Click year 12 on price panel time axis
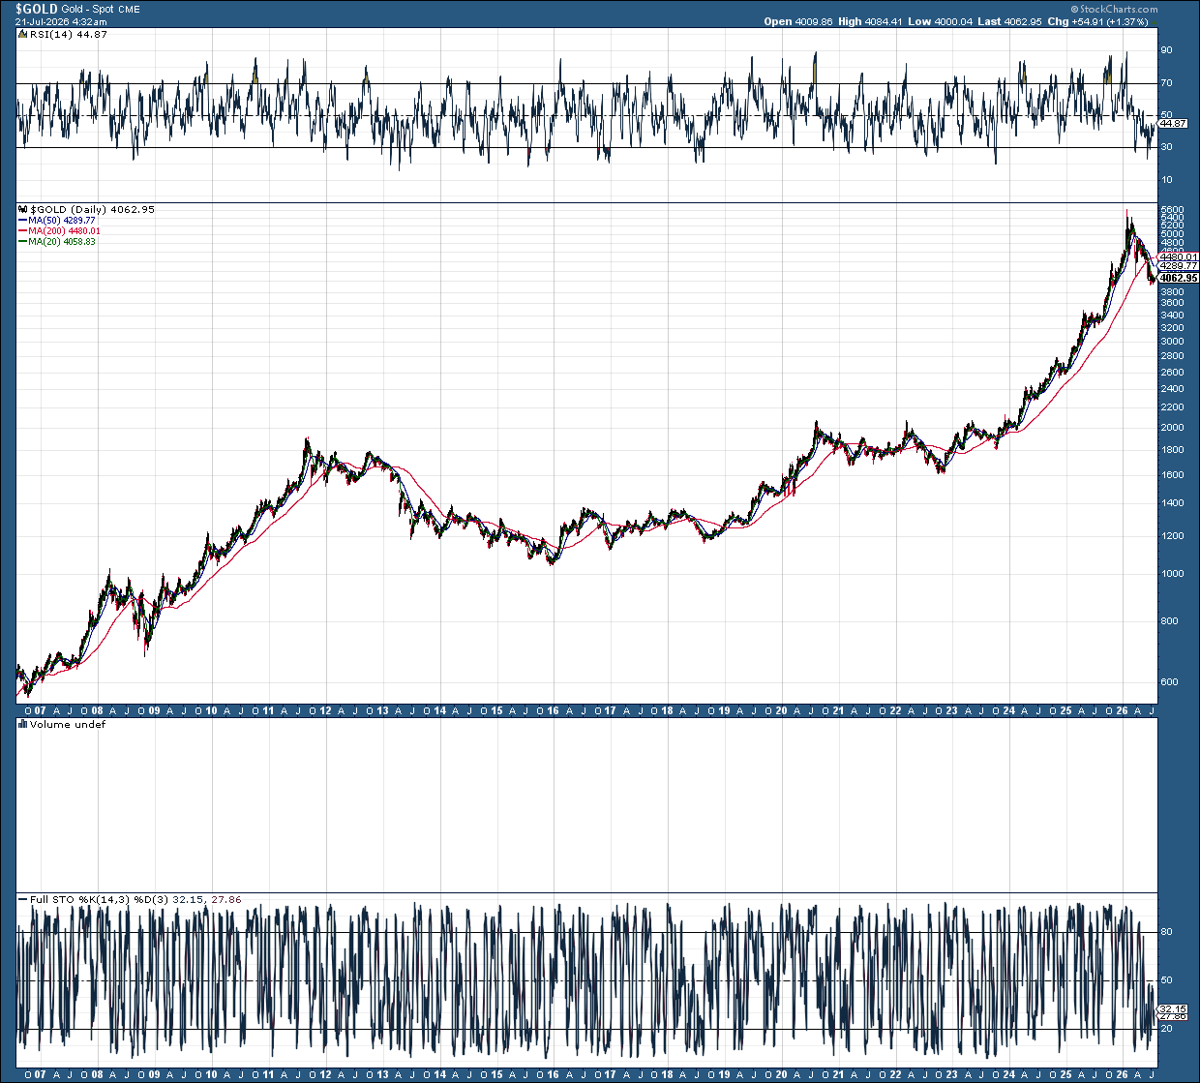 pyautogui.click(x=326, y=710)
